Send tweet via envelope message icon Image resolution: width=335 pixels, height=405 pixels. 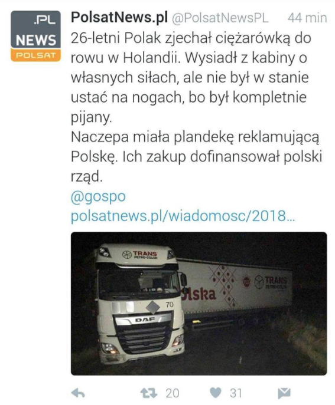[x=284, y=393]
